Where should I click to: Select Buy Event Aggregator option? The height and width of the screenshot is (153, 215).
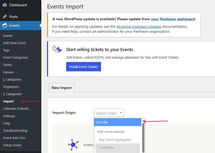point(115,140)
